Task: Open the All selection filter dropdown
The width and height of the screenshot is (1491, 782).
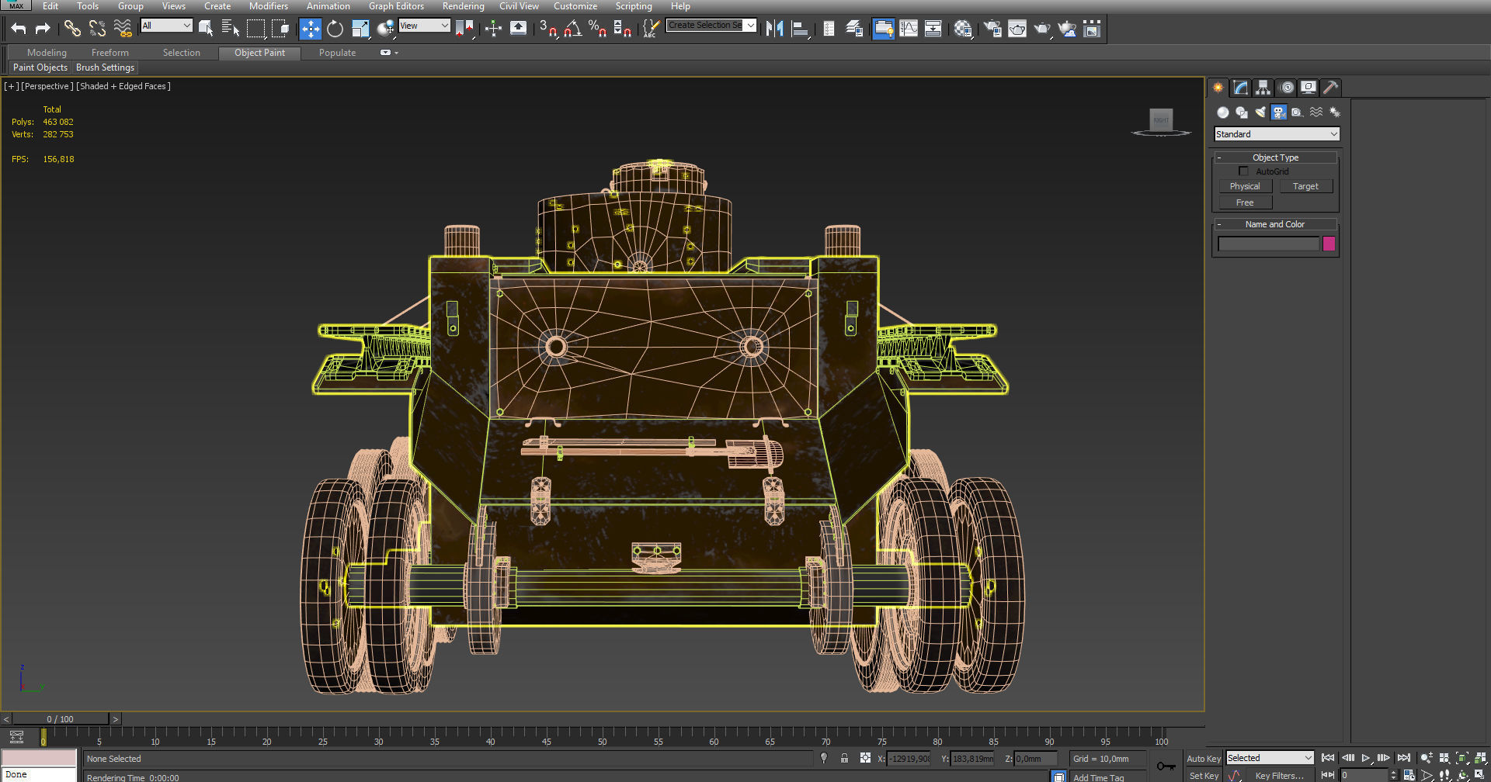Action: pyautogui.click(x=166, y=26)
